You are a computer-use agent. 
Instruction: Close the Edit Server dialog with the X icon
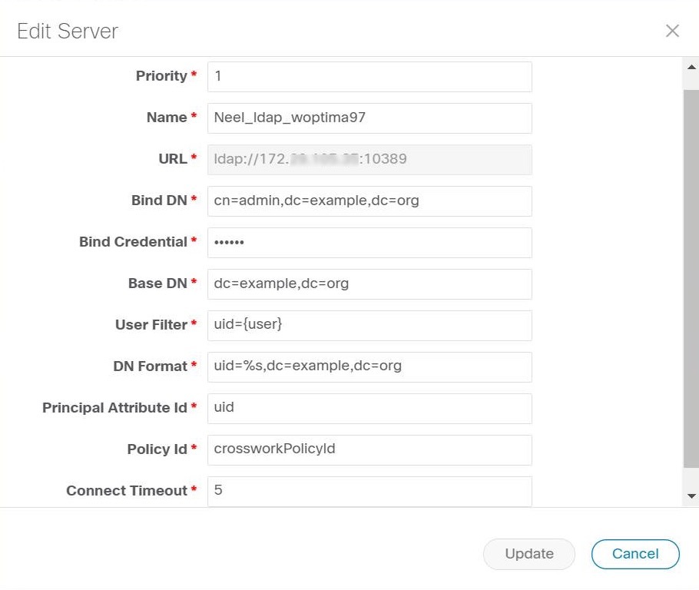(x=672, y=31)
